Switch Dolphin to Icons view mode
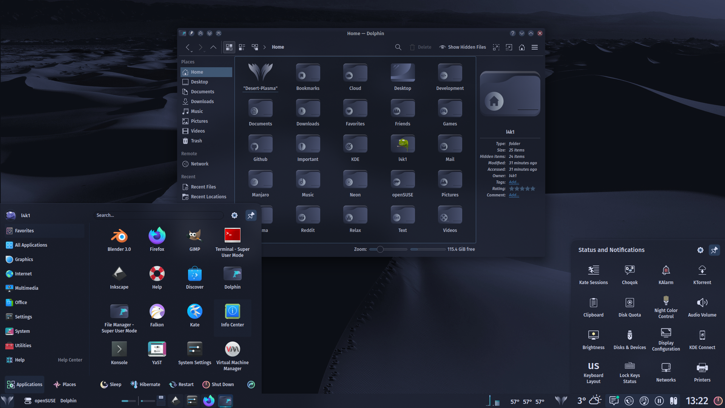Image resolution: width=725 pixels, height=408 pixels. coord(229,47)
